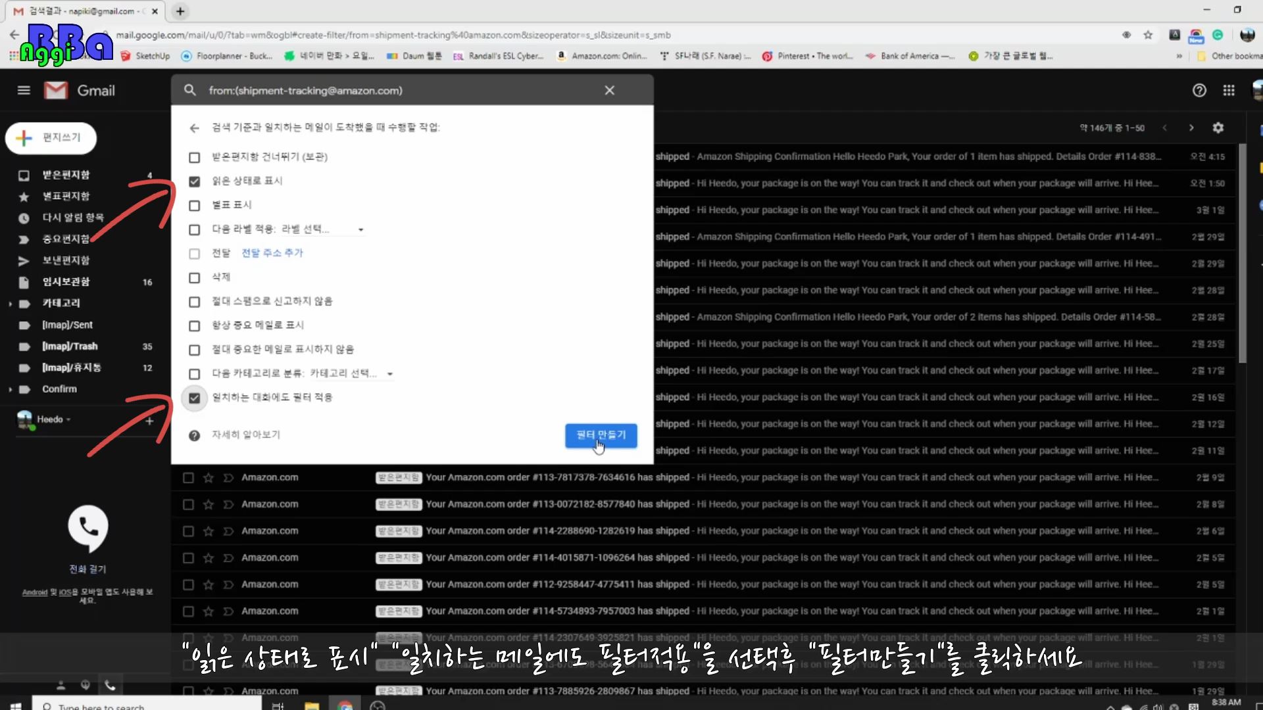Go back using filter dialog arrow
The width and height of the screenshot is (1263, 710).
pos(194,128)
